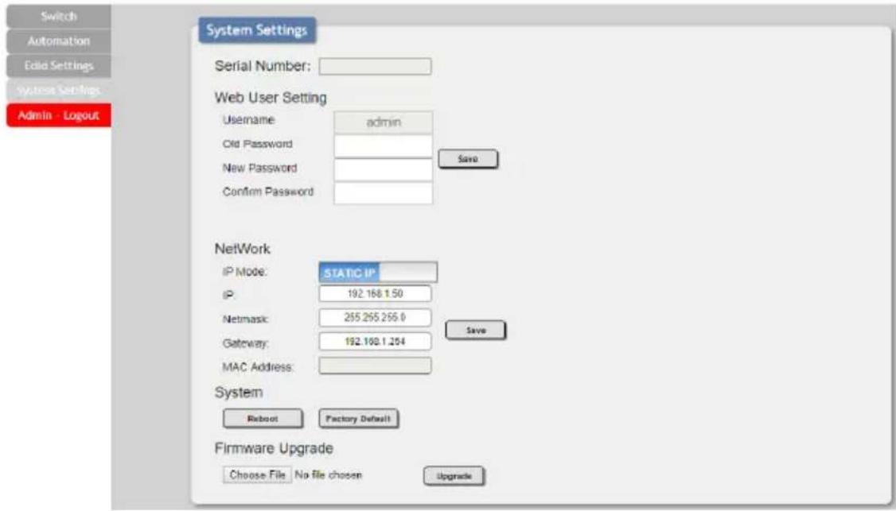Select the System Settings tab header
The width and height of the screenshot is (896, 511).
coord(257,30)
